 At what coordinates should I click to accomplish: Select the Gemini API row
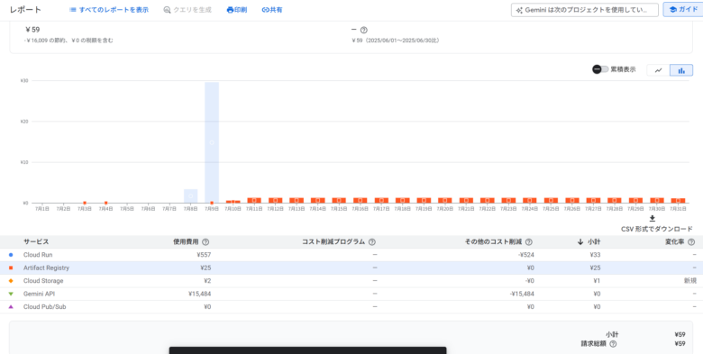(x=351, y=294)
